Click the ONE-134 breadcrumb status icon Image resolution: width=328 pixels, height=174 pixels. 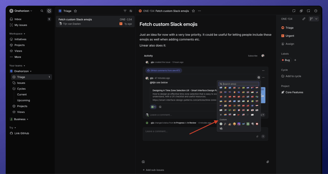[140, 11]
